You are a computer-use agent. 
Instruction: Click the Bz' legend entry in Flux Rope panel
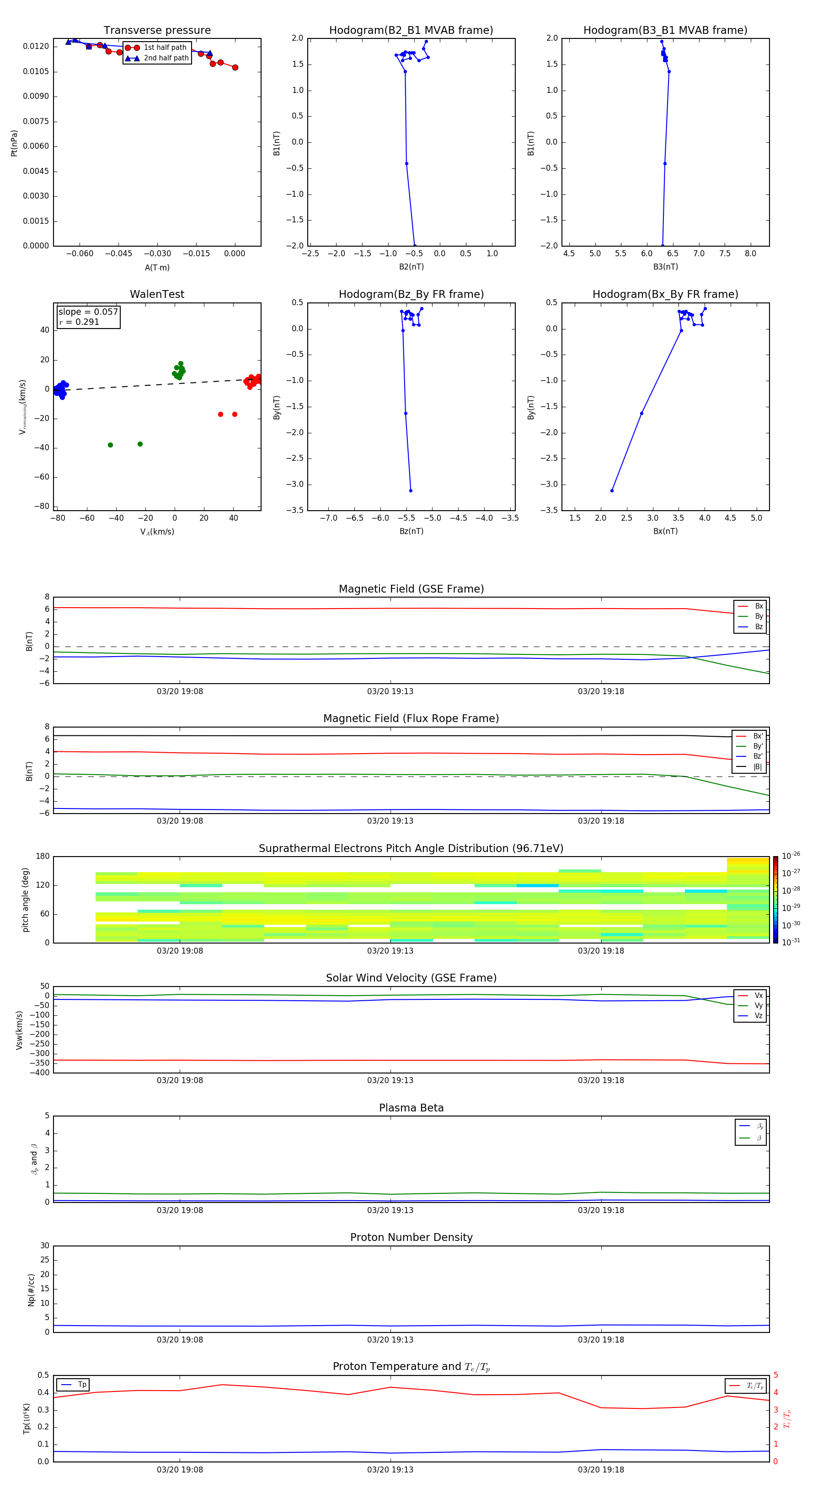point(750,756)
